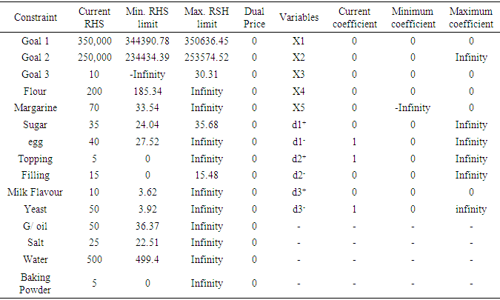The width and height of the screenshot is (500, 300).
Task: Select the X3 variable cell
Action: 299,74
